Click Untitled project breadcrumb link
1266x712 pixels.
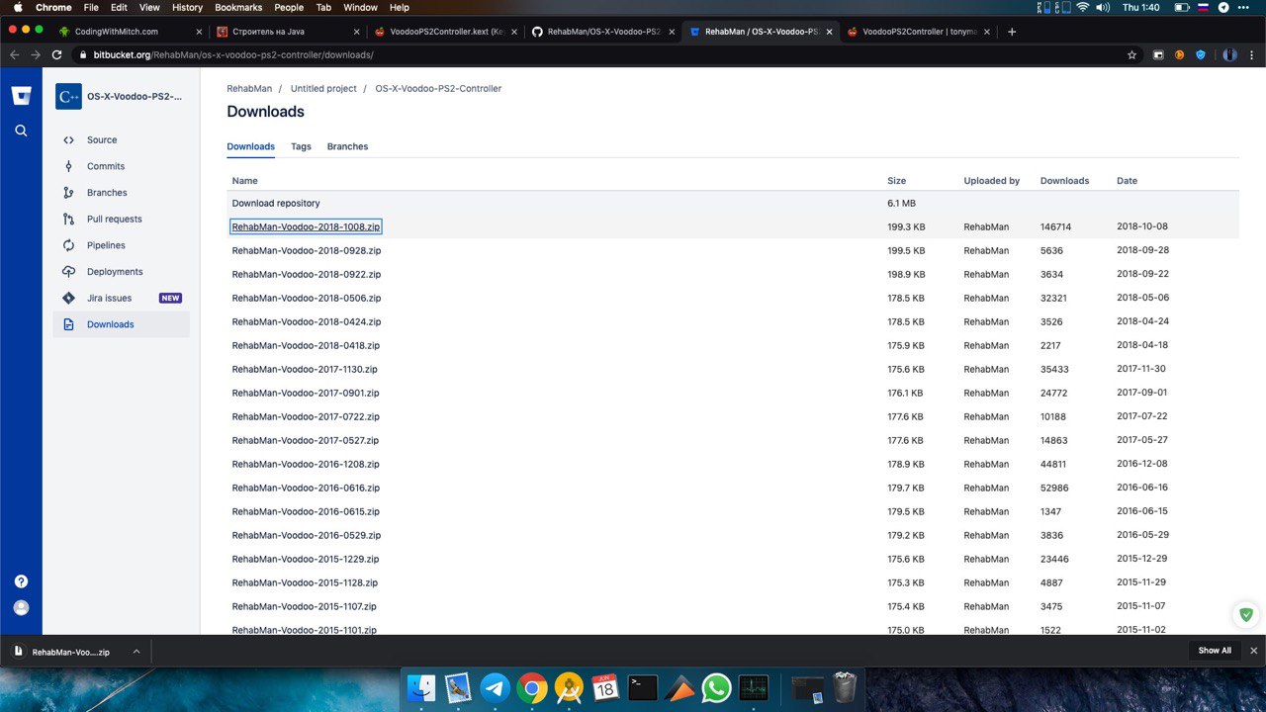tap(323, 89)
